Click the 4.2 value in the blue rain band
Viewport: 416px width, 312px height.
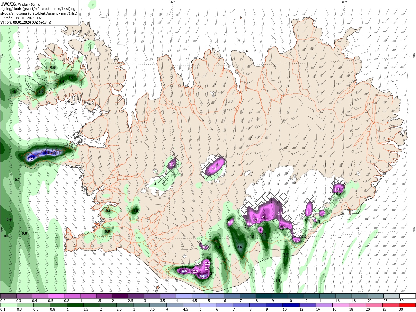pos(32,159)
